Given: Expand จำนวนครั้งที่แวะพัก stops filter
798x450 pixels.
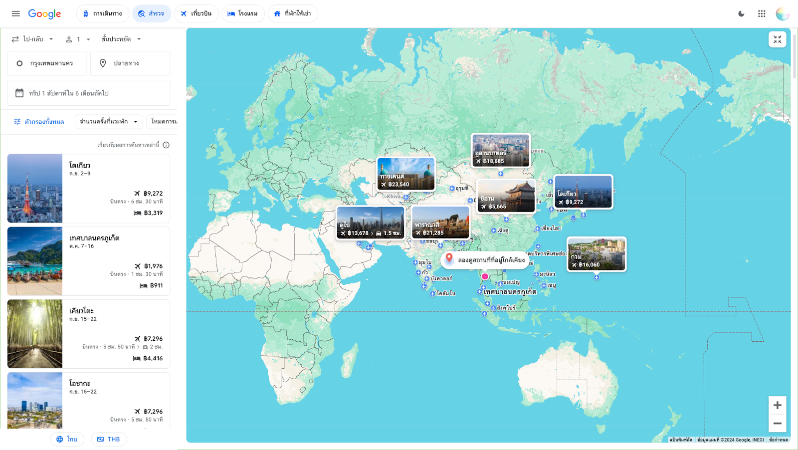Looking at the screenshot, I should point(109,122).
